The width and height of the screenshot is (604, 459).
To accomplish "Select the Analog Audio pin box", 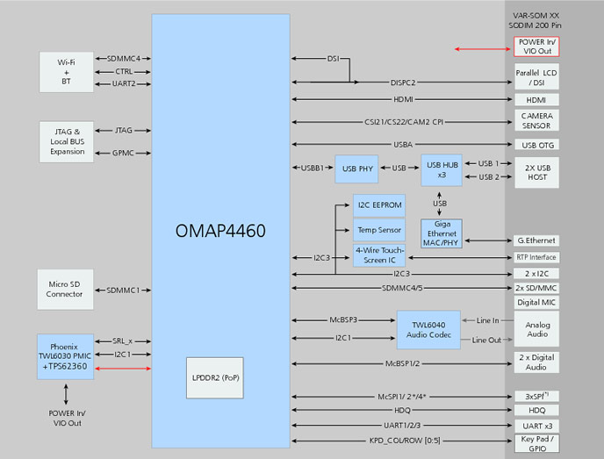I will tap(536, 329).
